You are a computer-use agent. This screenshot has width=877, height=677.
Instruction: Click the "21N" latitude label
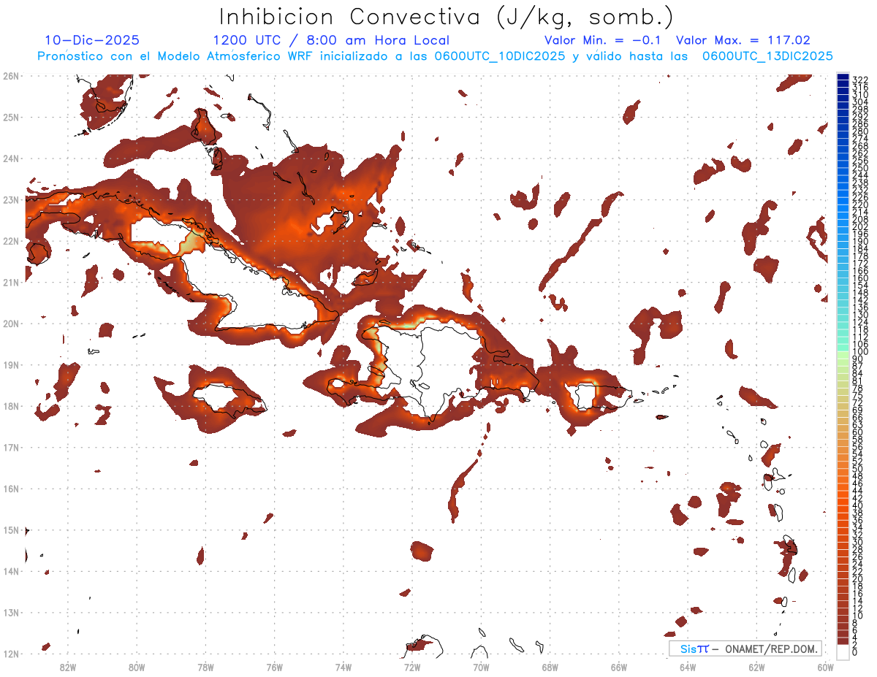pos(10,282)
